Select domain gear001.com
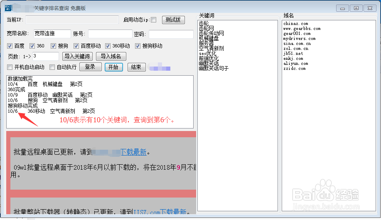 point(297,34)
